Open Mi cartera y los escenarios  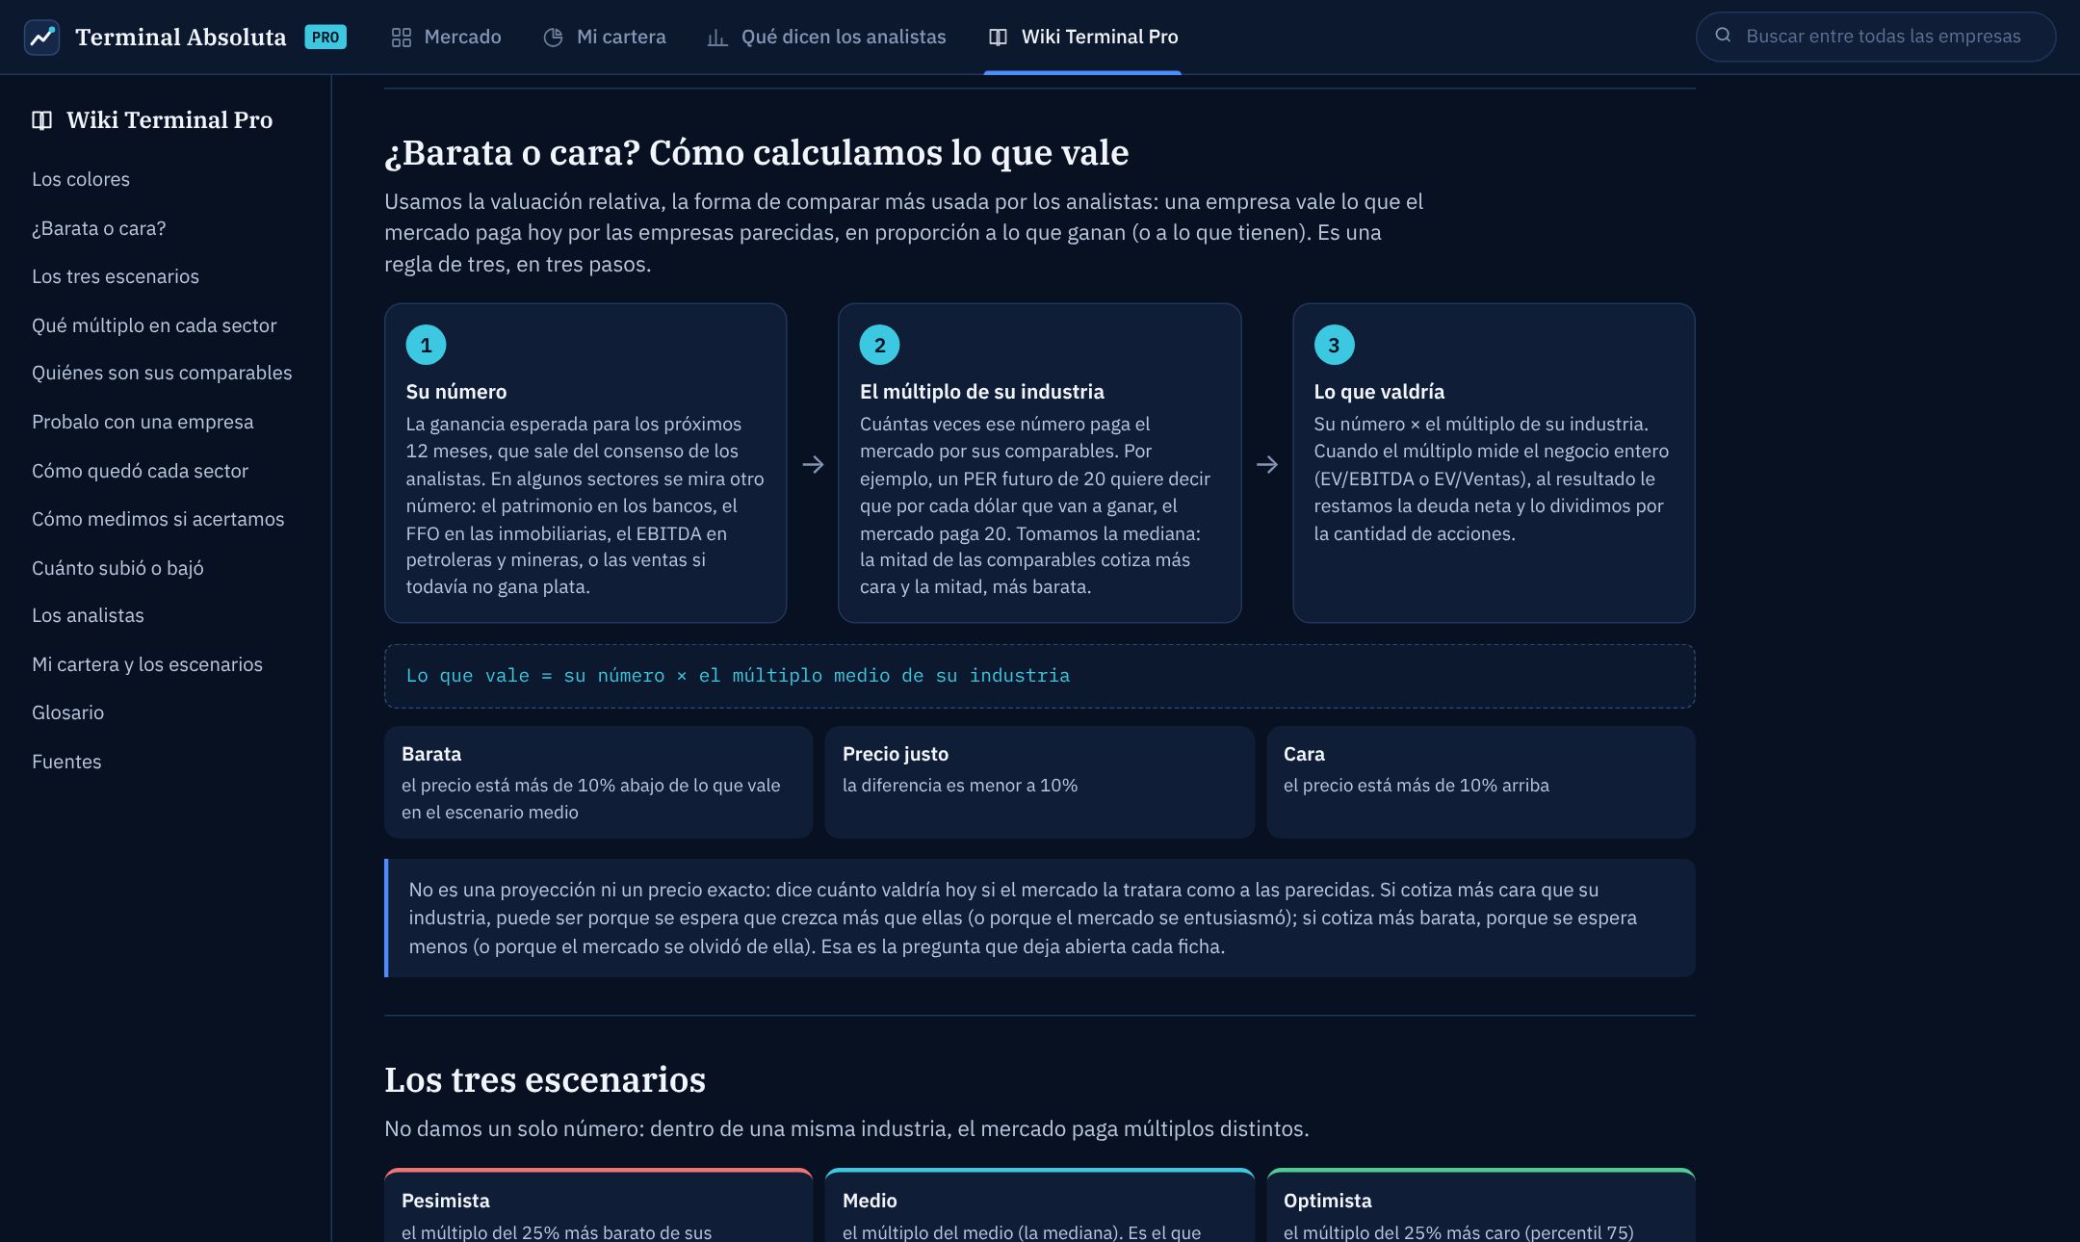click(147, 664)
